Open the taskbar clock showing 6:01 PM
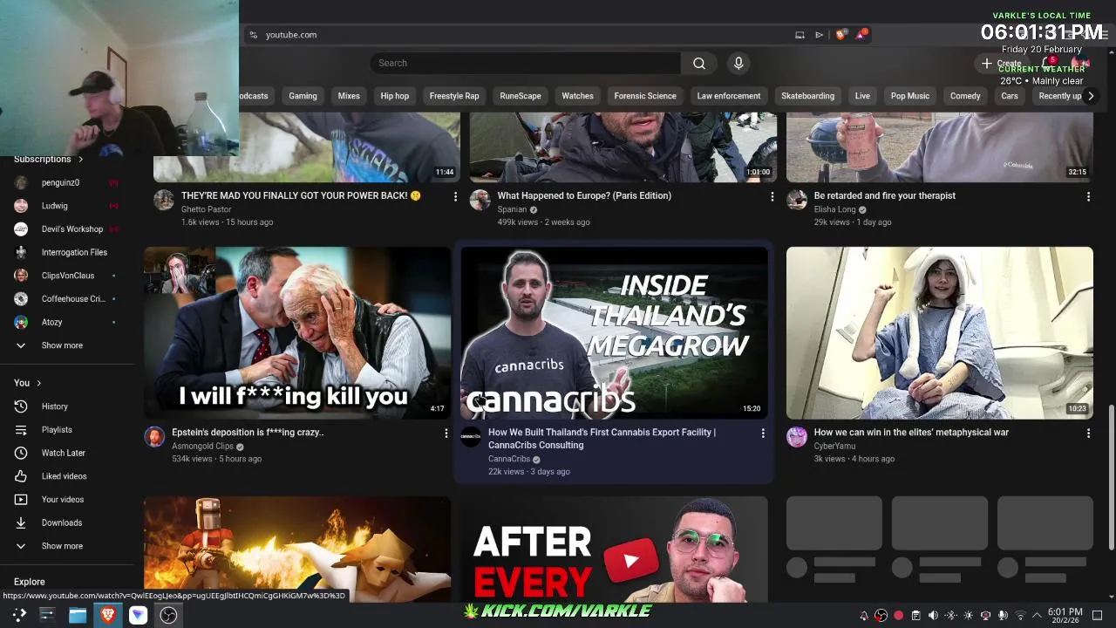 (1065, 616)
